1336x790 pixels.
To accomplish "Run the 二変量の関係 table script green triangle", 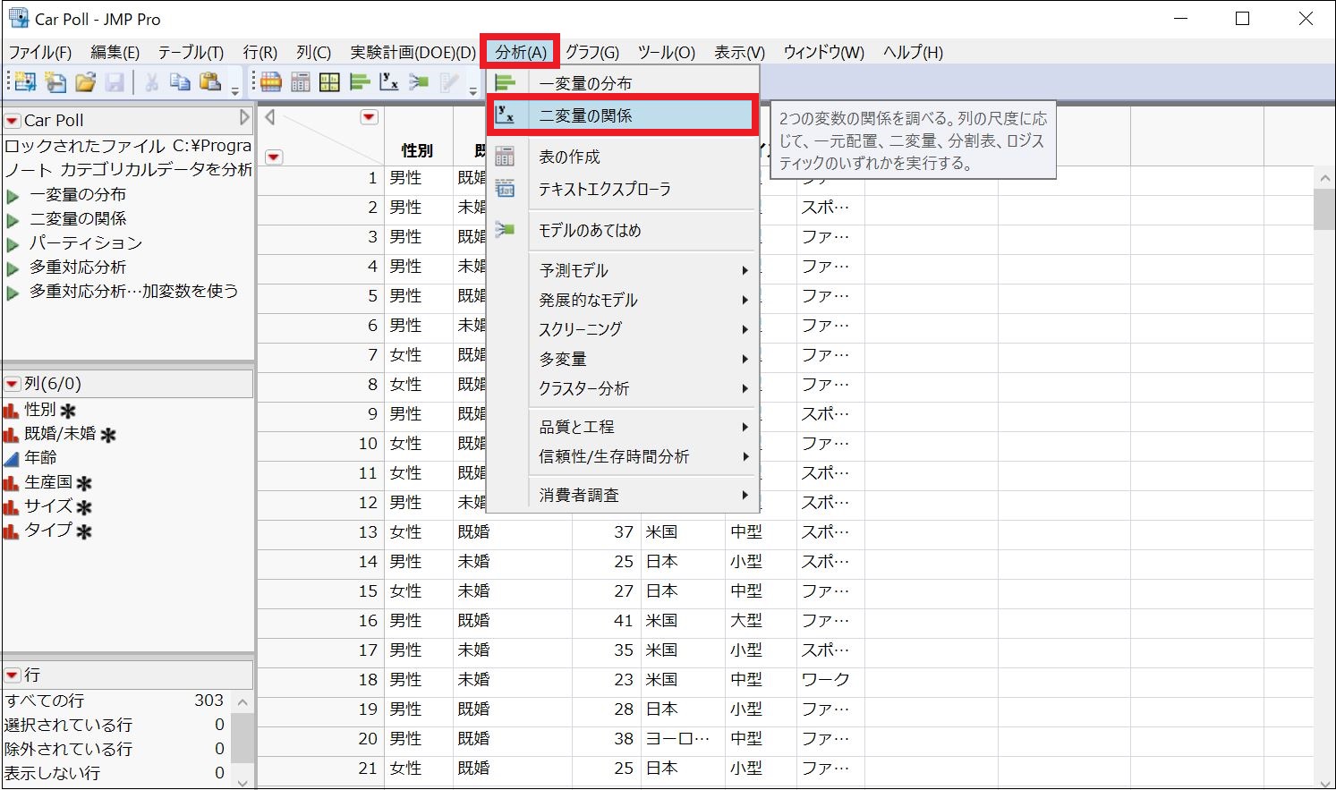I will tap(13, 219).
